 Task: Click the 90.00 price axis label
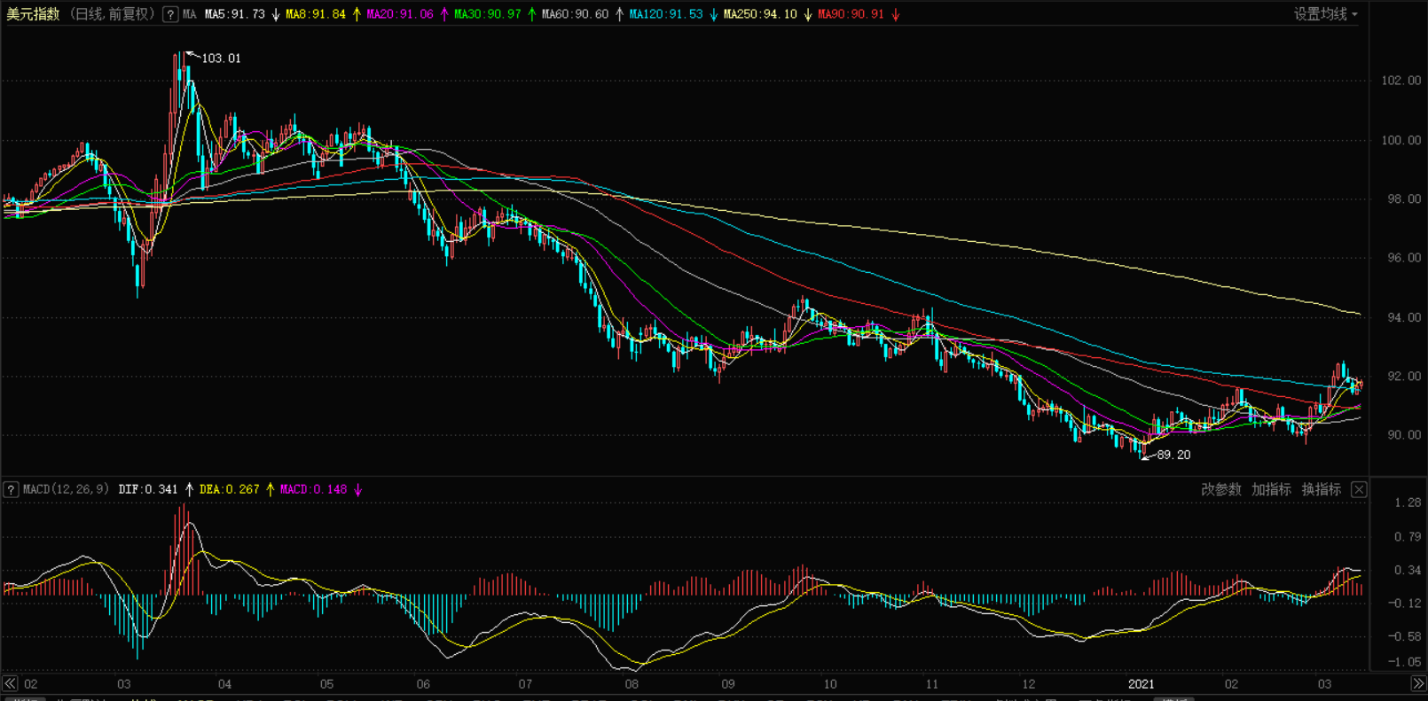pyautogui.click(x=1404, y=435)
